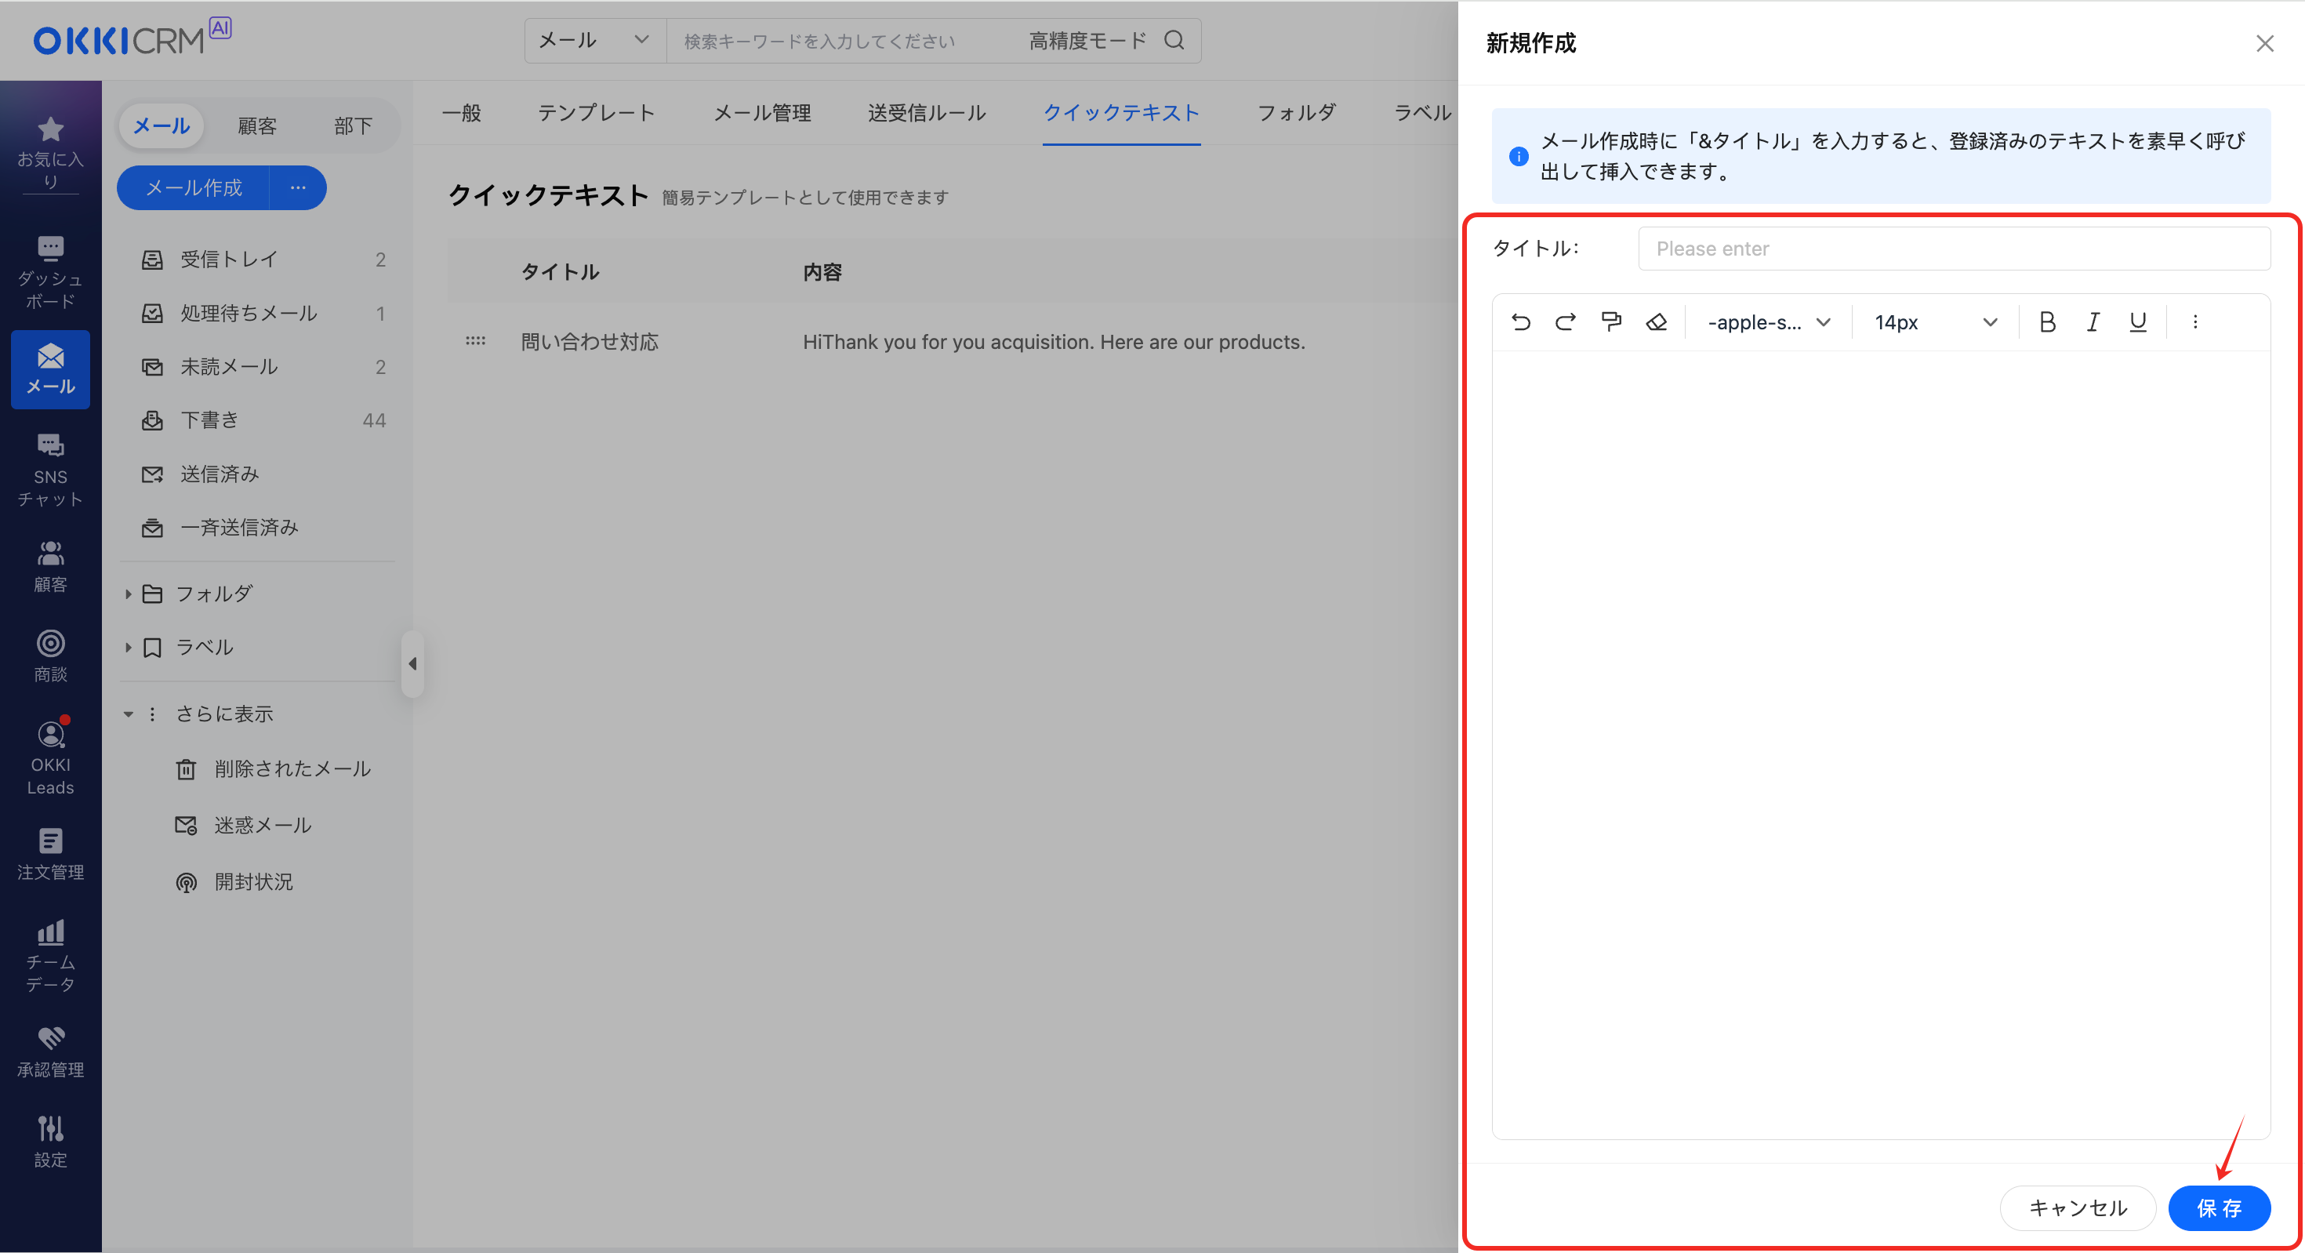Viewport: 2305px width, 1253px height.
Task: Click the OKKI CRM logo
Action: (x=132, y=38)
